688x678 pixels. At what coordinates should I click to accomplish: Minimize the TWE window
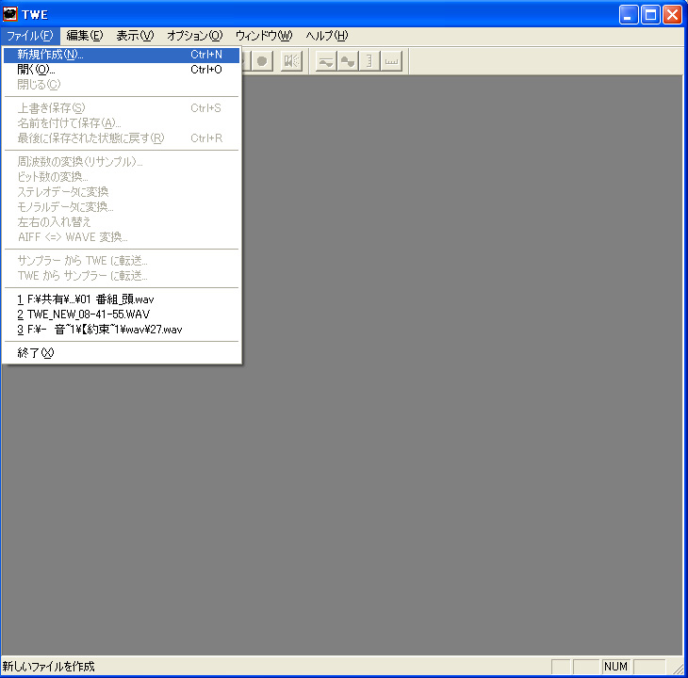629,15
